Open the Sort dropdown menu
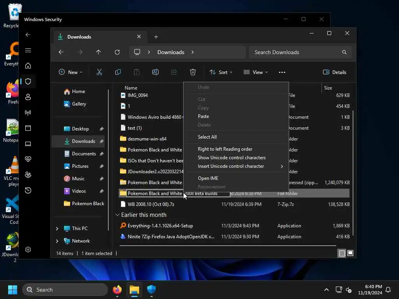 tap(221, 72)
